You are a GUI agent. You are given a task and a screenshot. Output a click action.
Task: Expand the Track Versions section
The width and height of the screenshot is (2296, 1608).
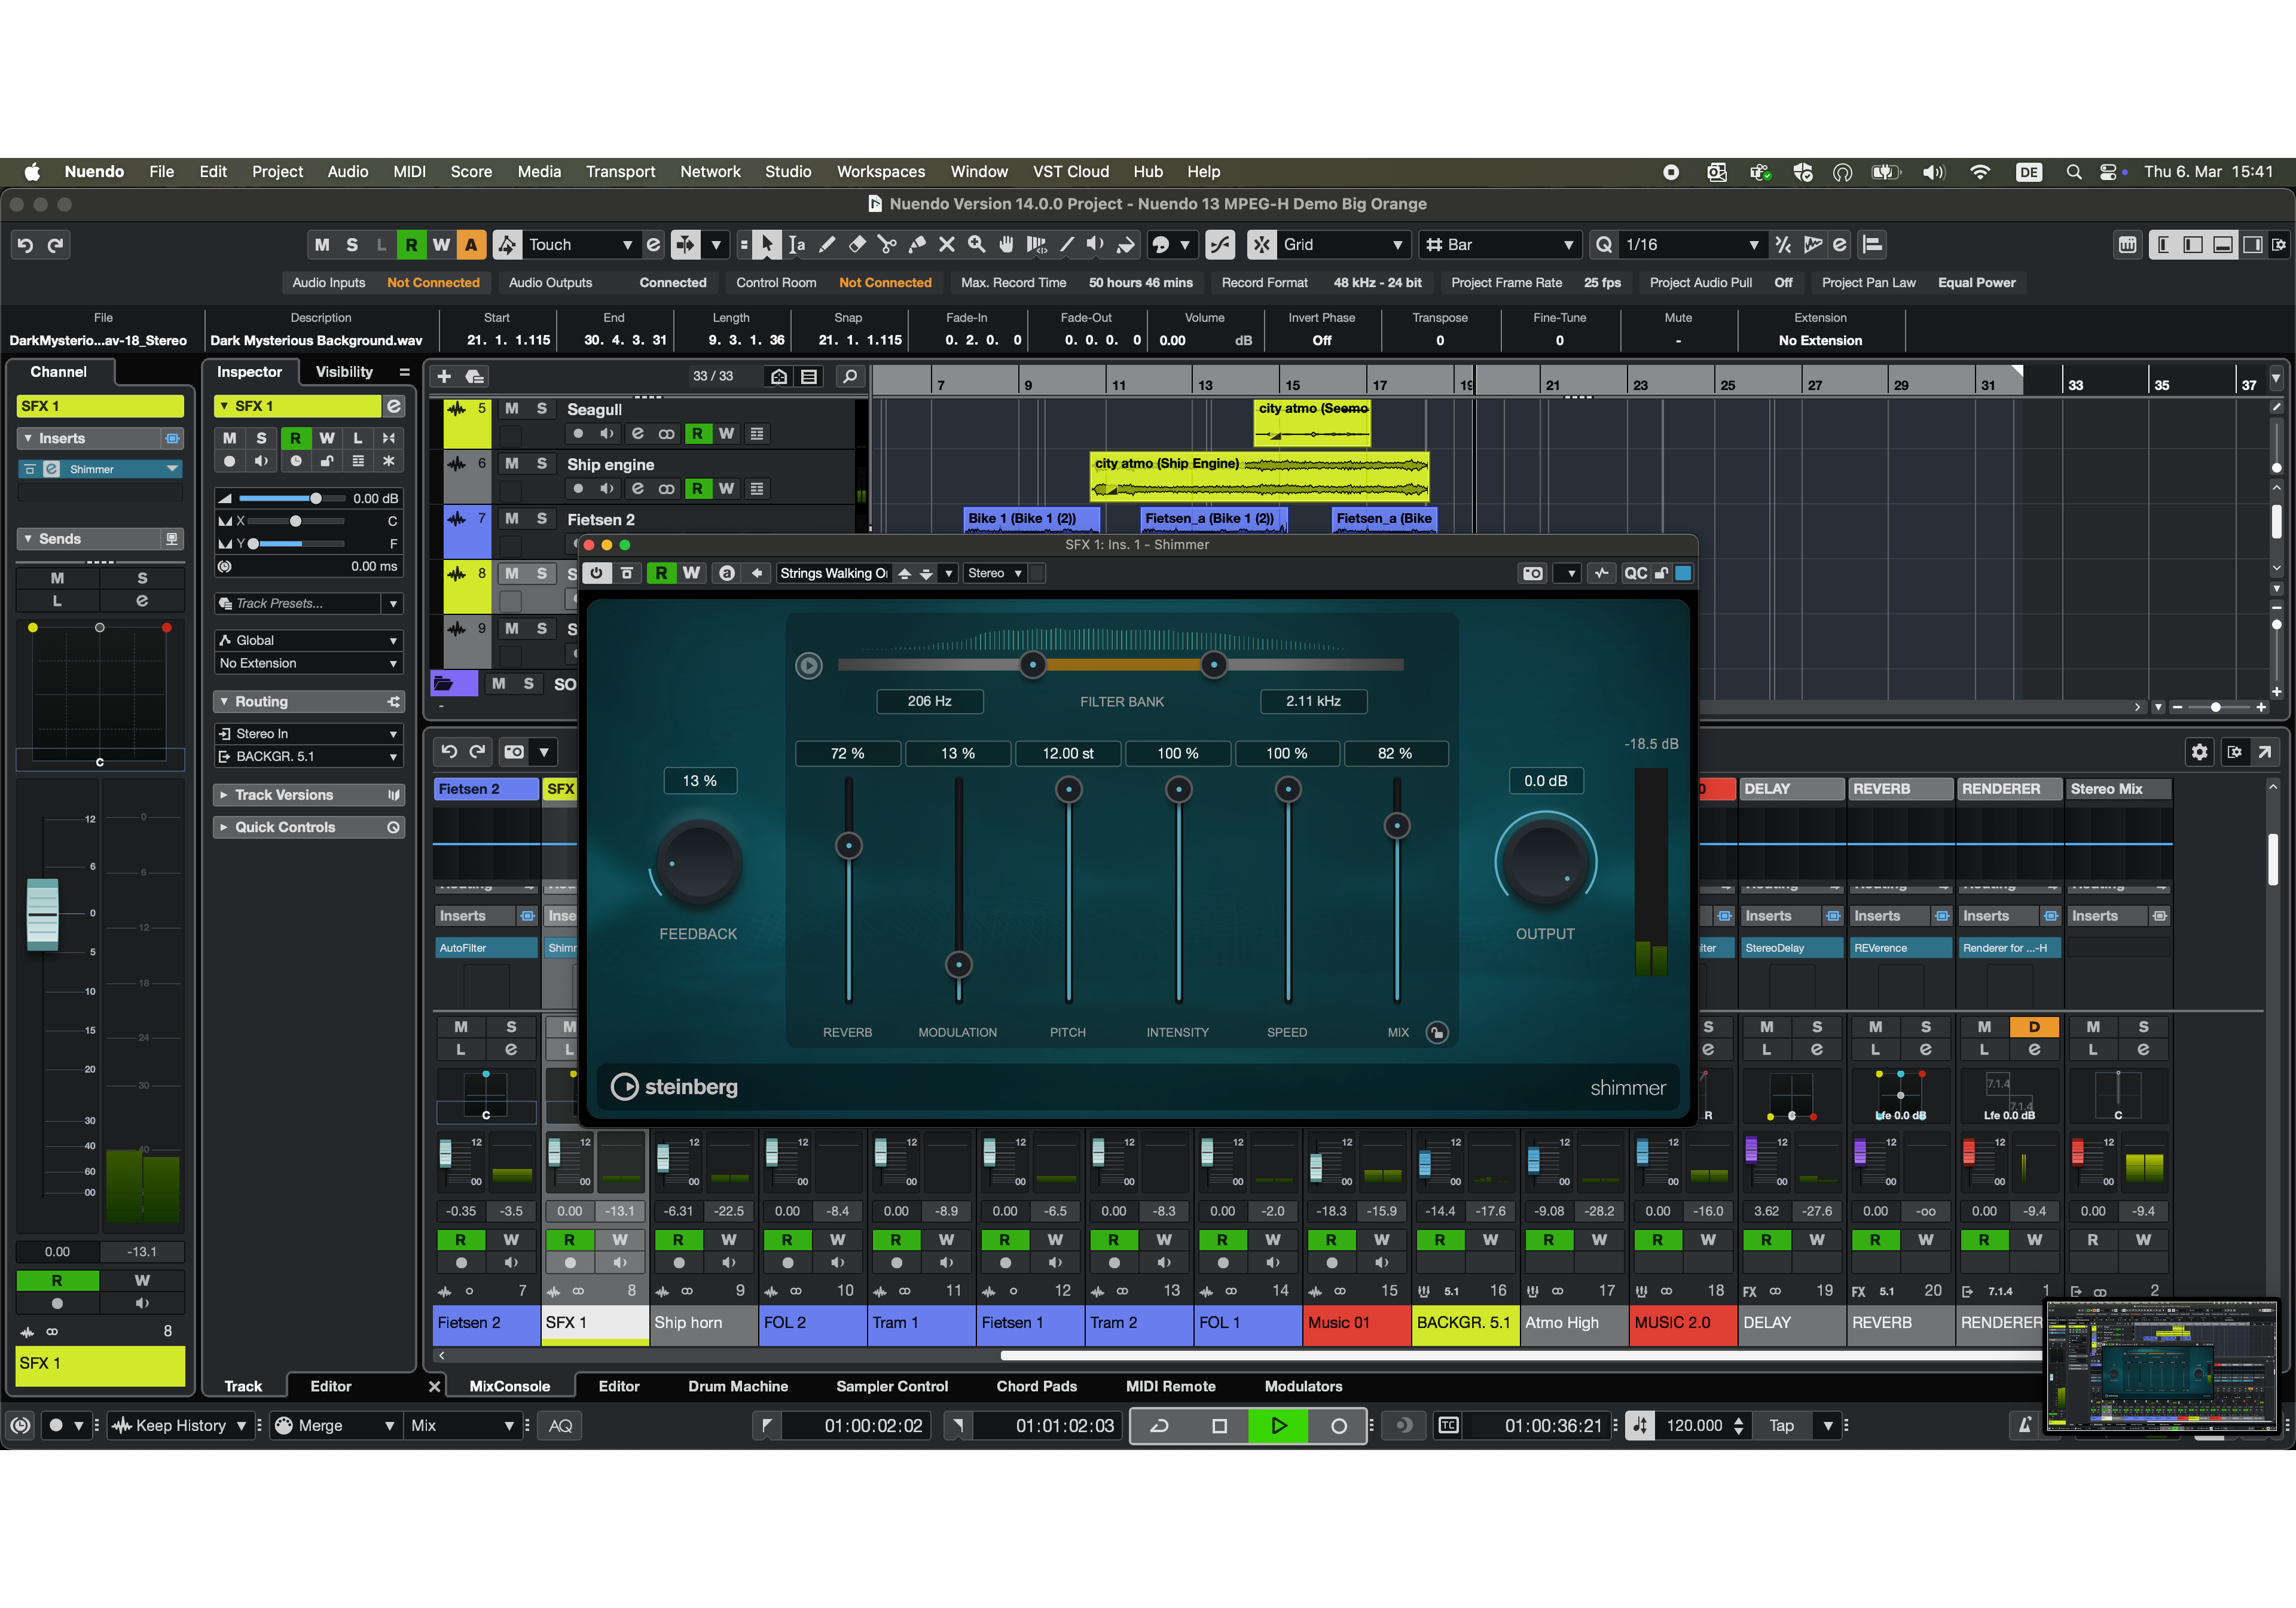(309, 794)
